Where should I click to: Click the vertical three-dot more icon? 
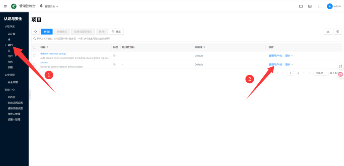coord(319,6)
